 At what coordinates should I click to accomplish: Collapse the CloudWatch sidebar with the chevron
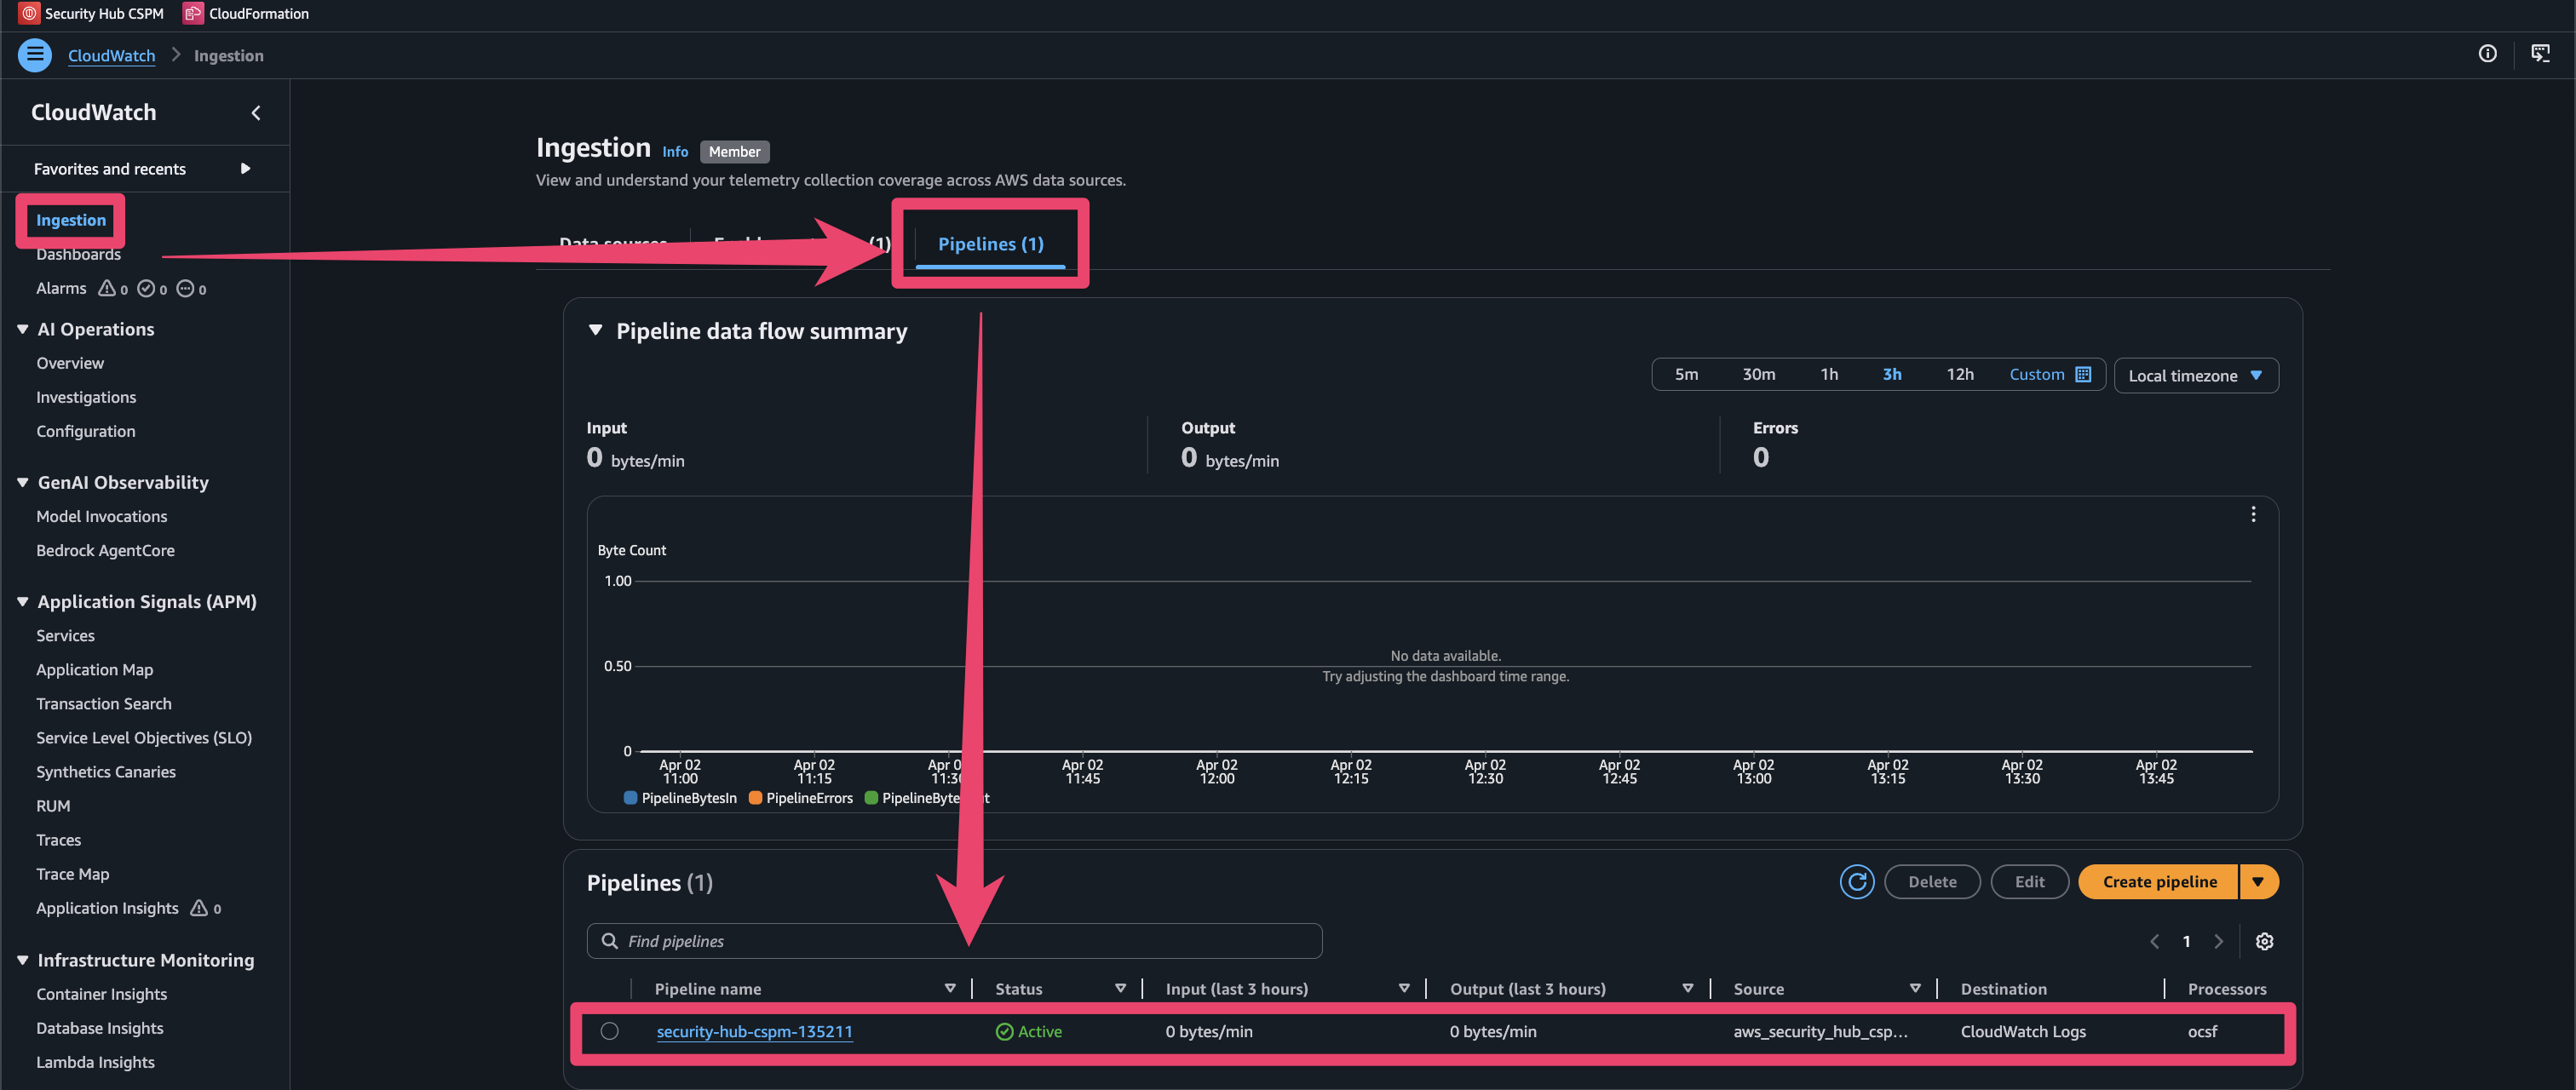coord(256,113)
